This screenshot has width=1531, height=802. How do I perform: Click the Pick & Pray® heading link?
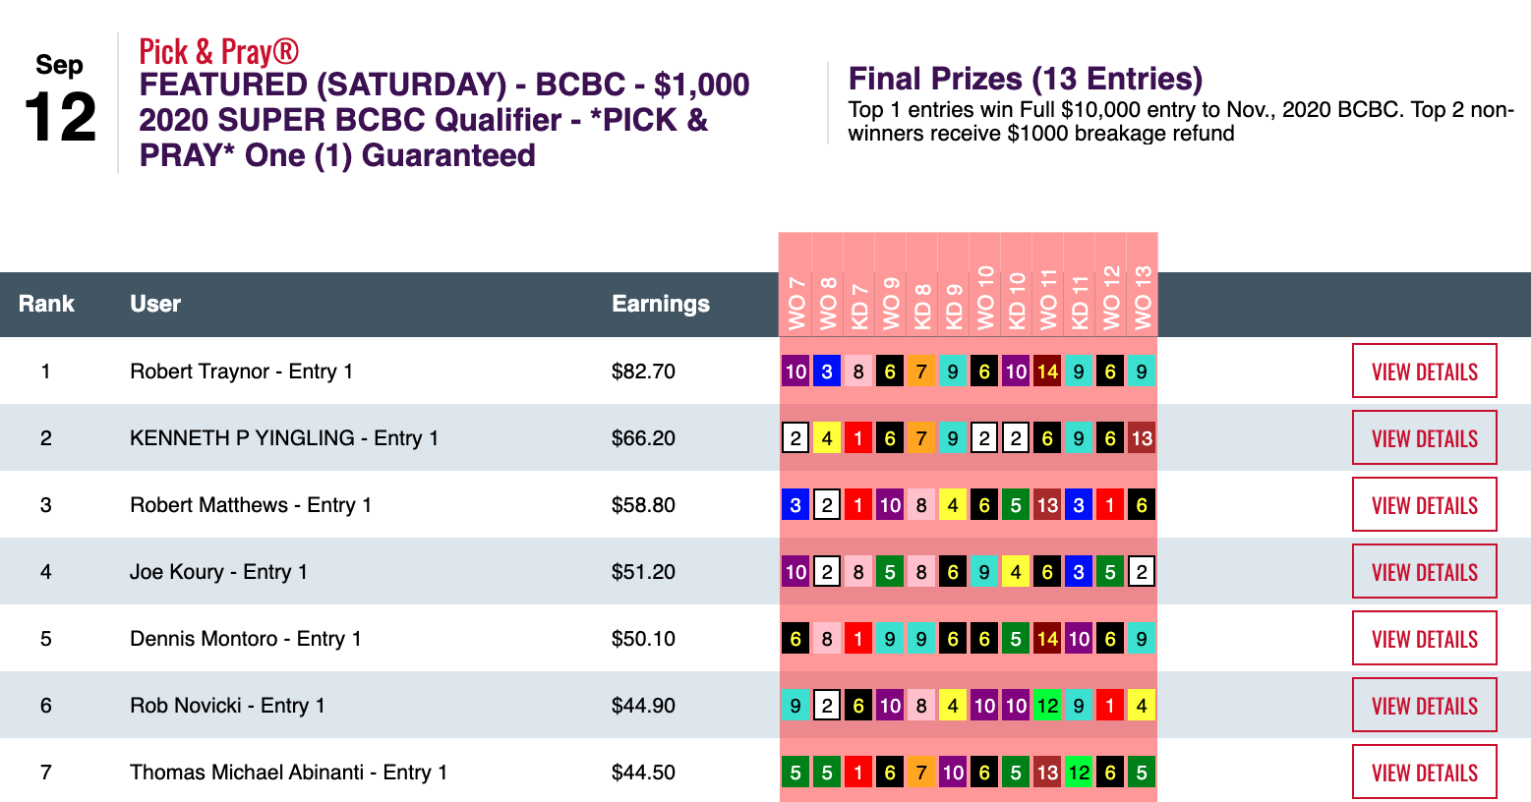point(218,51)
